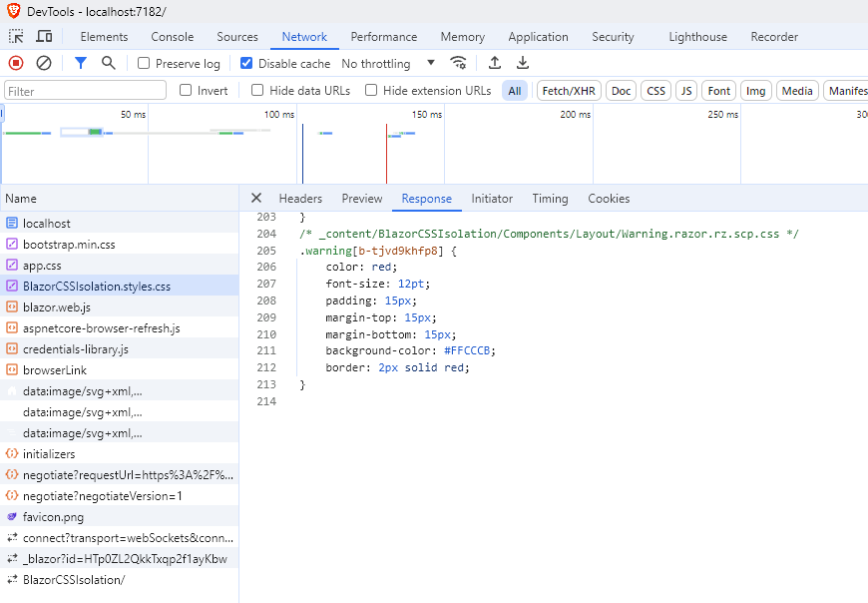Viewport: 868px width, 603px height.
Task: Open the No throttling dropdown
Action: click(x=387, y=64)
